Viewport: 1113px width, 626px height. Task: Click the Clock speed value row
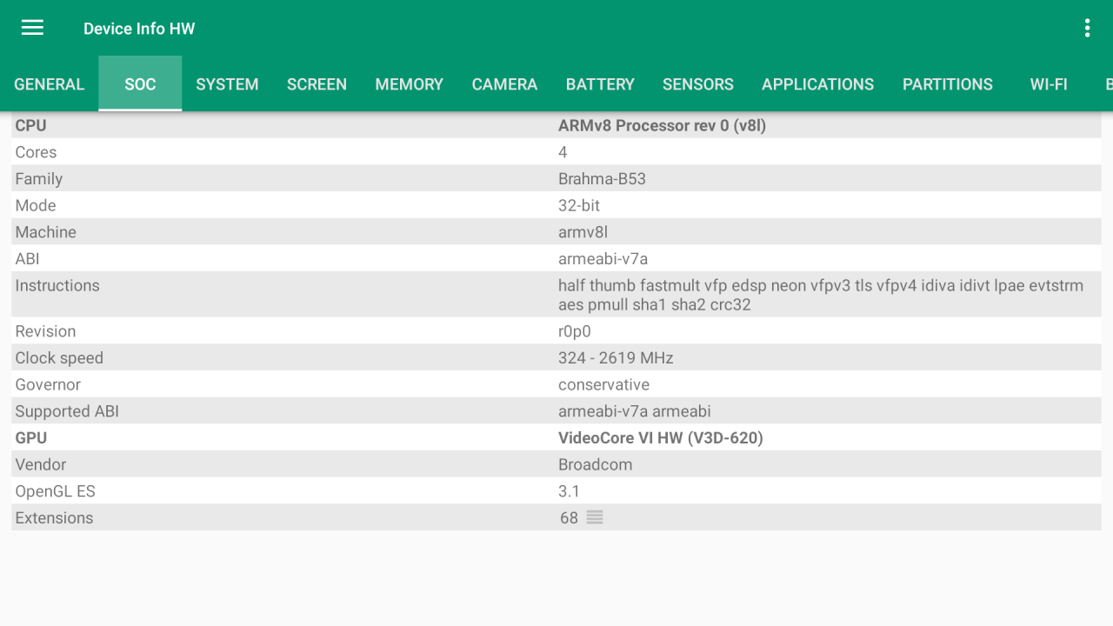pyautogui.click(x=556, y=357)
